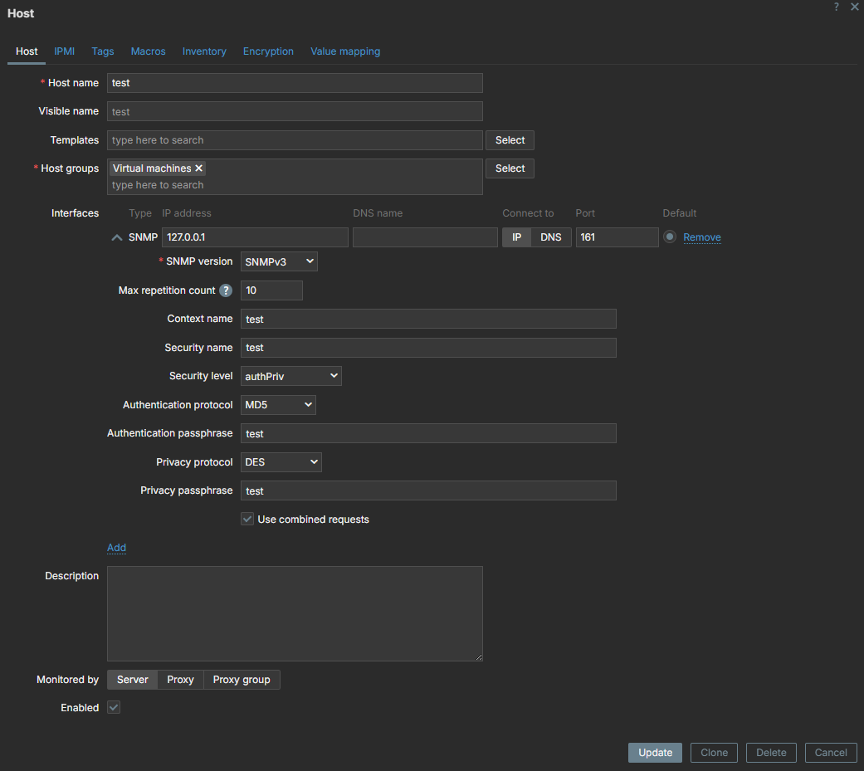Go to the Encryption tab

(x=268, y=51)
